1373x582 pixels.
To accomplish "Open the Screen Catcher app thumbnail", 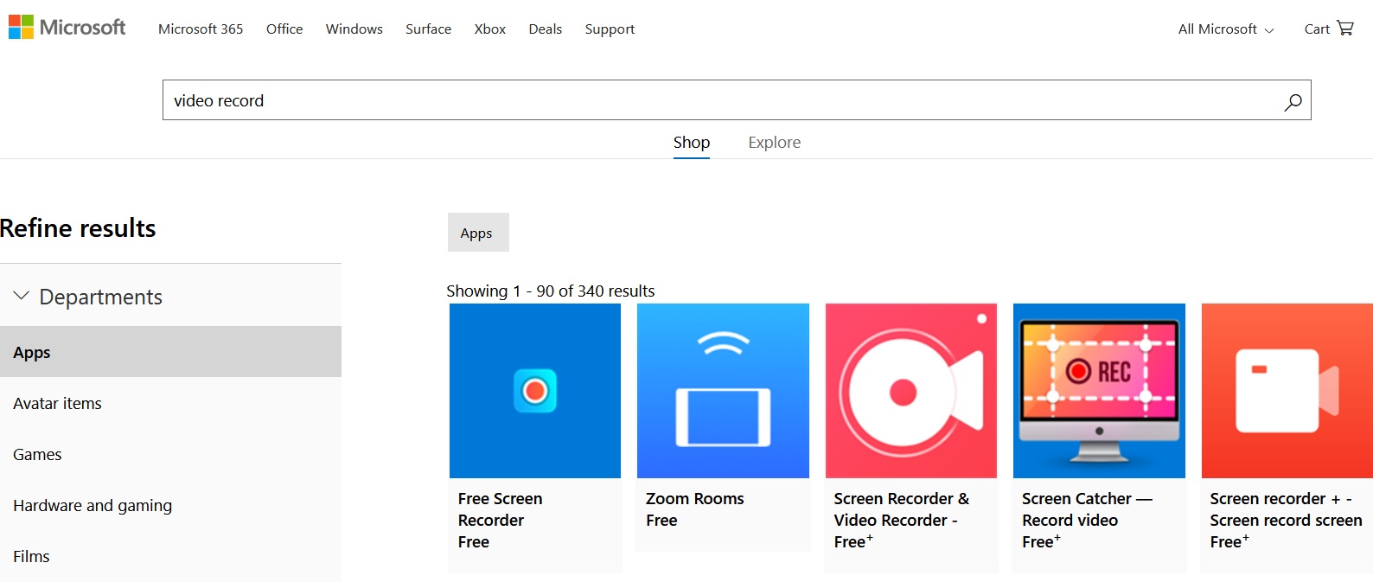I will click(1099, 391).
